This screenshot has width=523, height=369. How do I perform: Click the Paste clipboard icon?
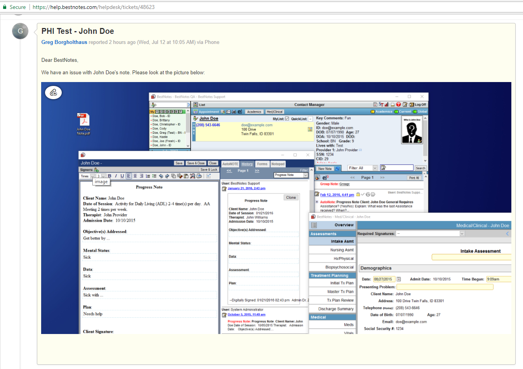tap(186, 176)
